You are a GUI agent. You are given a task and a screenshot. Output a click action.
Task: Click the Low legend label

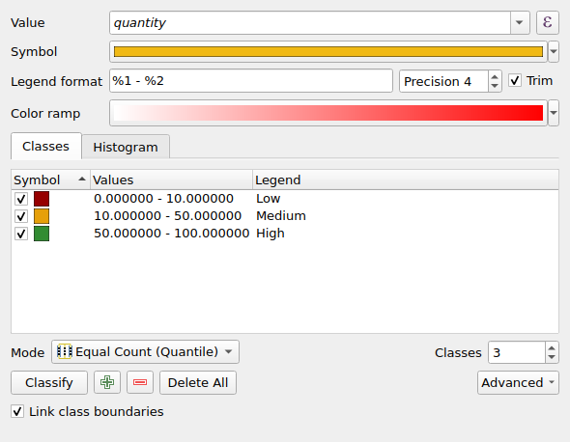pos(269,199)
